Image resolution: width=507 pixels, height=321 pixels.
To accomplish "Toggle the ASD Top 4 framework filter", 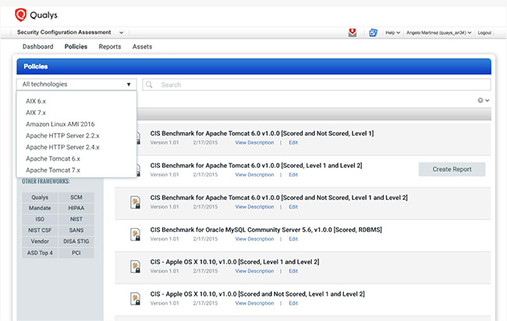I will 40,252.
